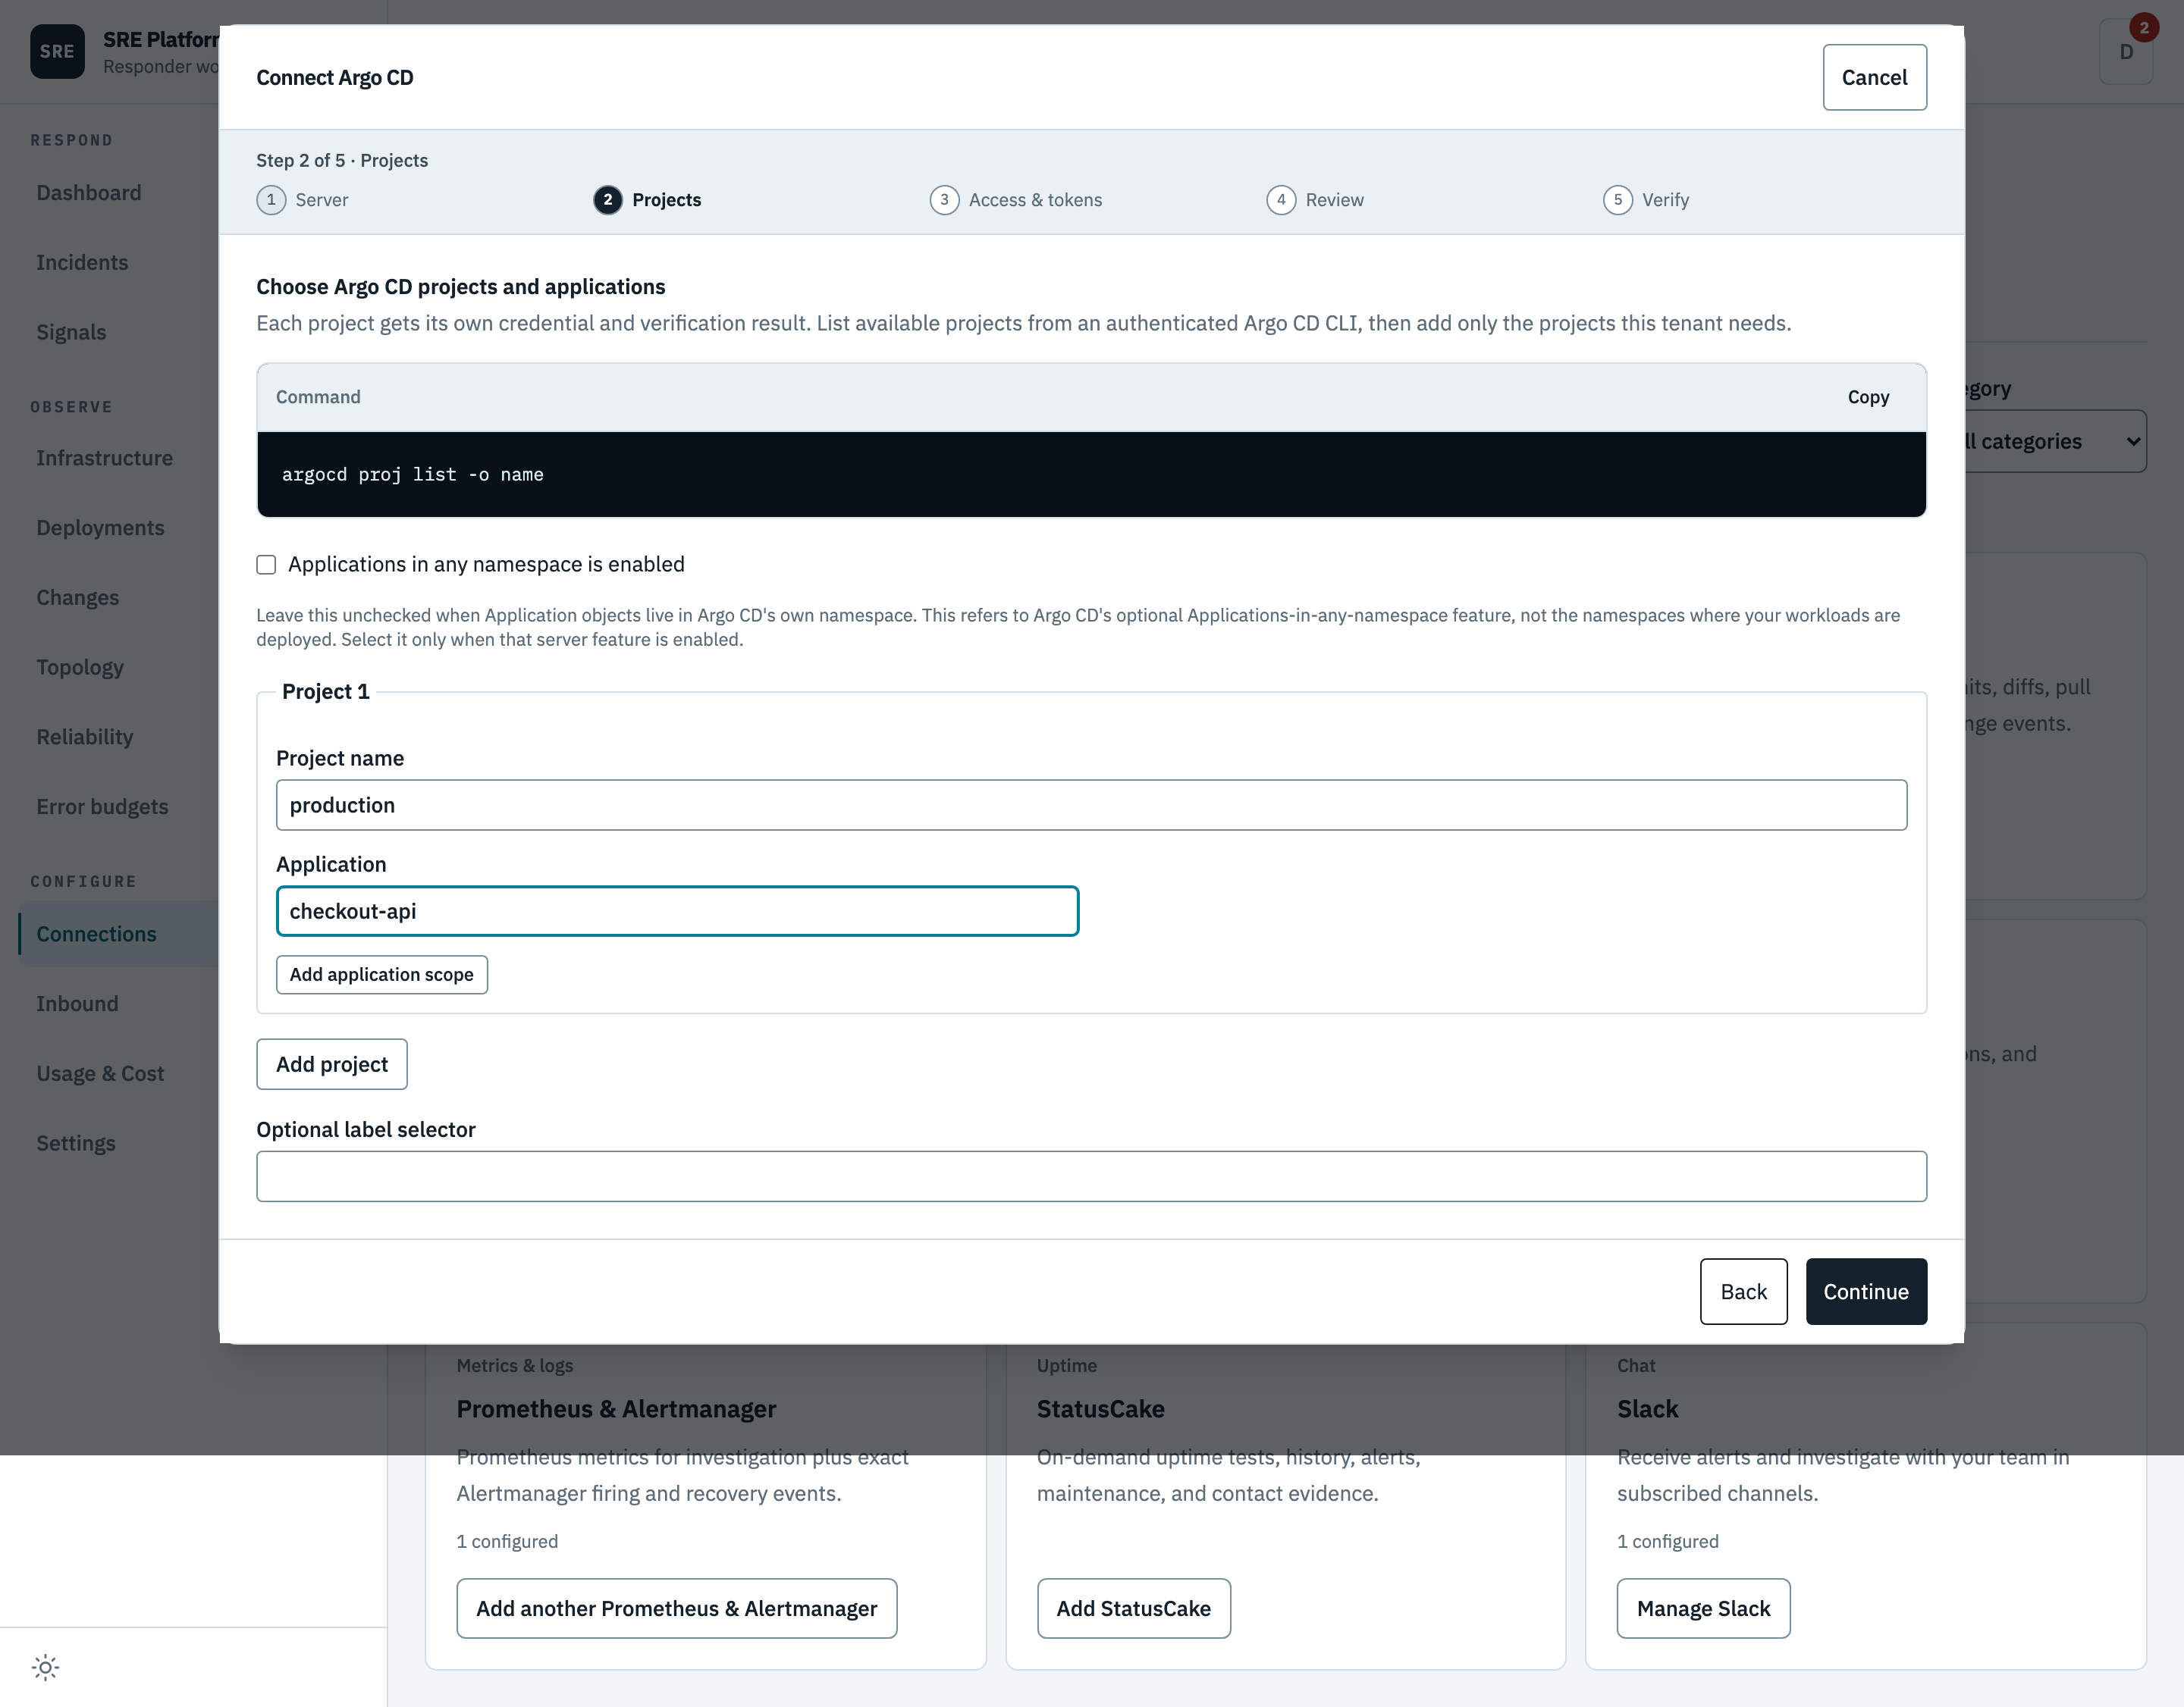Viewport: 2184px width, 1707px height.
Task: Click the Step 2 of 5 · Projects text
Action: (x=342, y=161)
